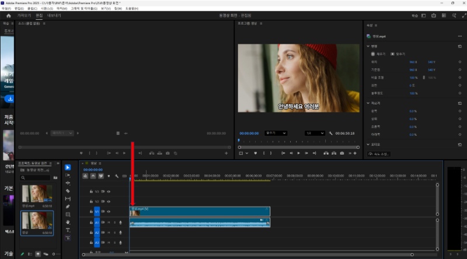This screenshot has width=467, height=259.
Task: Toggle V1 track output eye icon
Action: (x=109, y=212)
